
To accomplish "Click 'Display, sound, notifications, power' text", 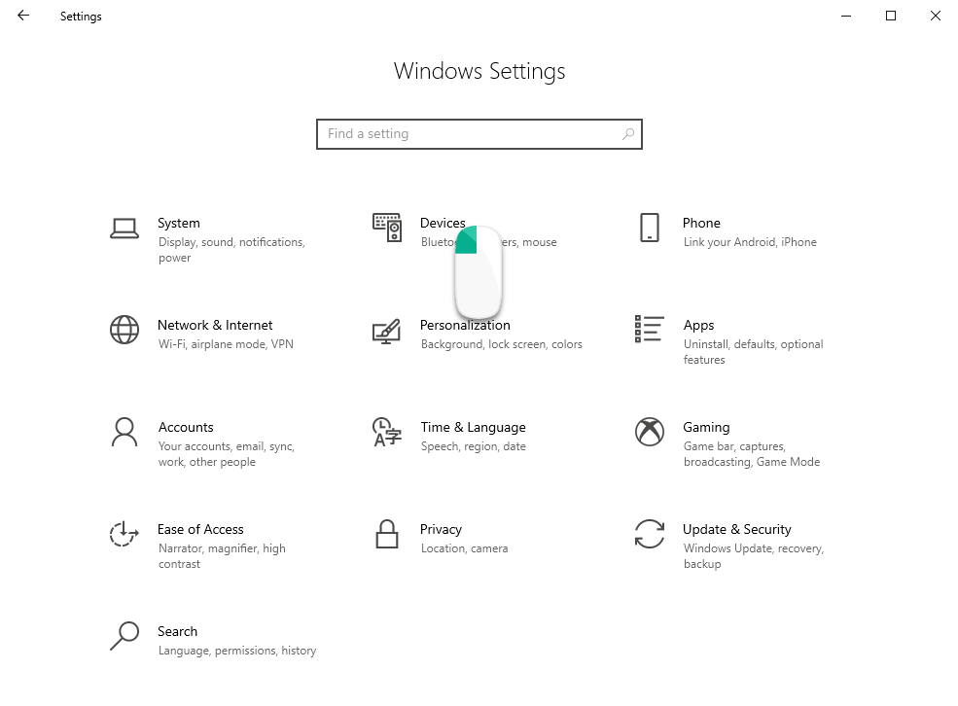I will tap(231, 250).
